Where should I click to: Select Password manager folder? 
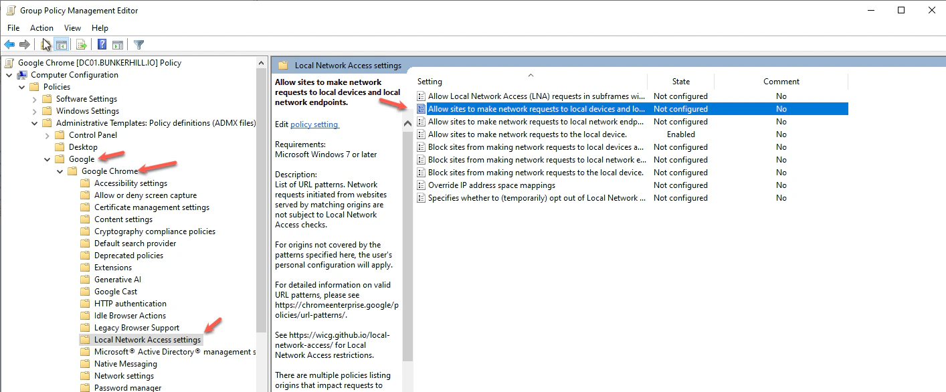coord(128,388)
